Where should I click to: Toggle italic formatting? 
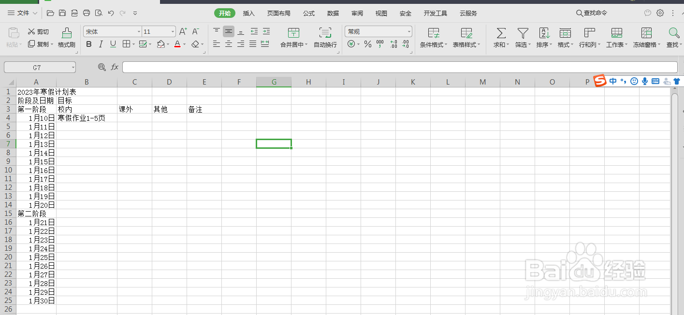101,44
